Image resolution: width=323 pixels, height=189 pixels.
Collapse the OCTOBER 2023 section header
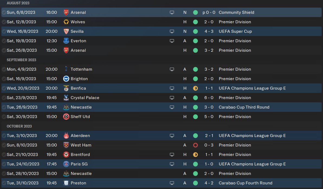[x=19, y=126]
